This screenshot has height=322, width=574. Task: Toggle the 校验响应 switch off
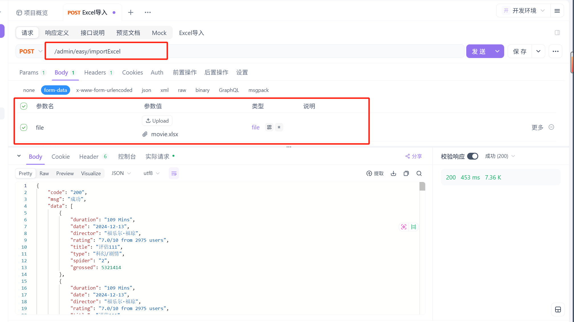(473, 156)
